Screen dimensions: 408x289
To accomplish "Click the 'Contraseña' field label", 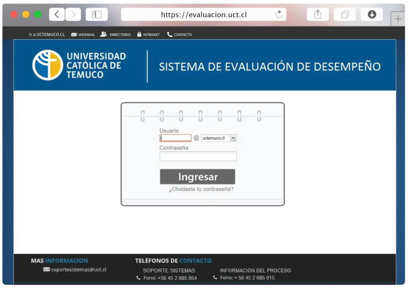I will click(x=174, y=148).
